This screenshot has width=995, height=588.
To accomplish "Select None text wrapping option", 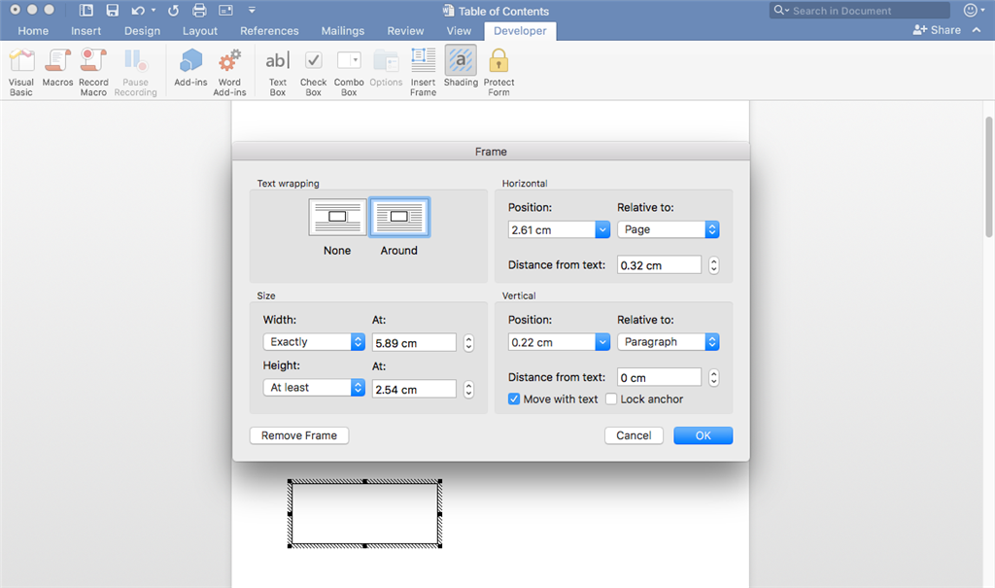I will [337, 217].
